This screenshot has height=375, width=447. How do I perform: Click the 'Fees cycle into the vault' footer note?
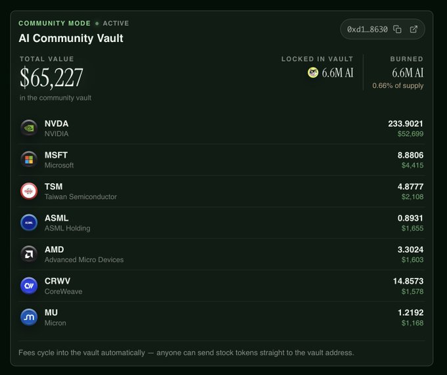pyautogui.click(x=186, y=353)
